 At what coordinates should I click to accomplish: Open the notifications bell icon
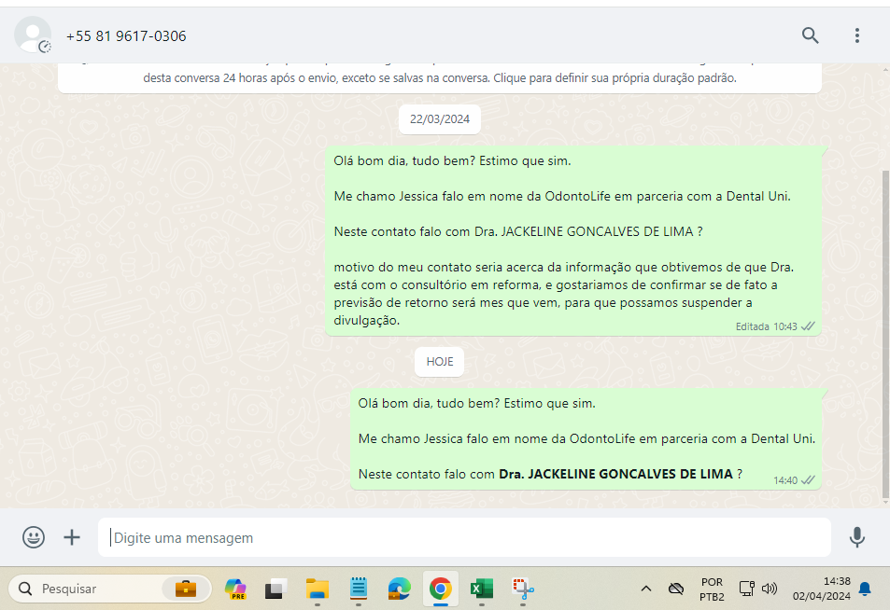865,589
